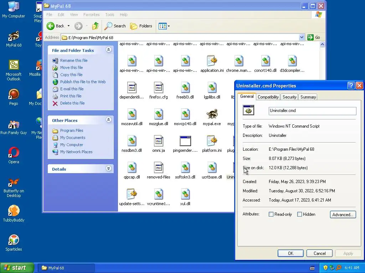Select the platform.ini file icon
The height and width of the screenshot is (273, 365).
[x=212, y=141]
